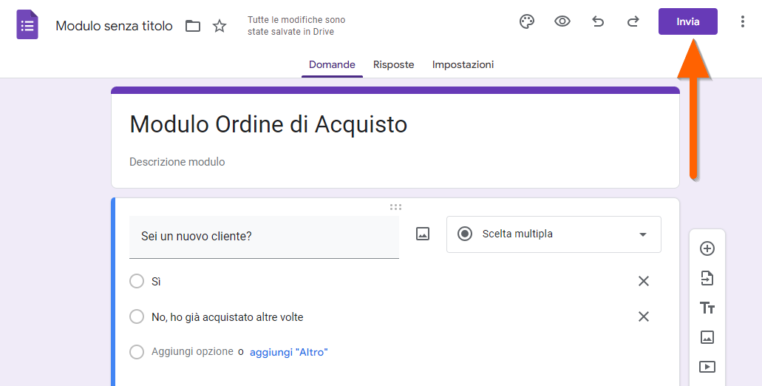
Task: Add title and description with Tt icon
Action: tap(707, 308)
